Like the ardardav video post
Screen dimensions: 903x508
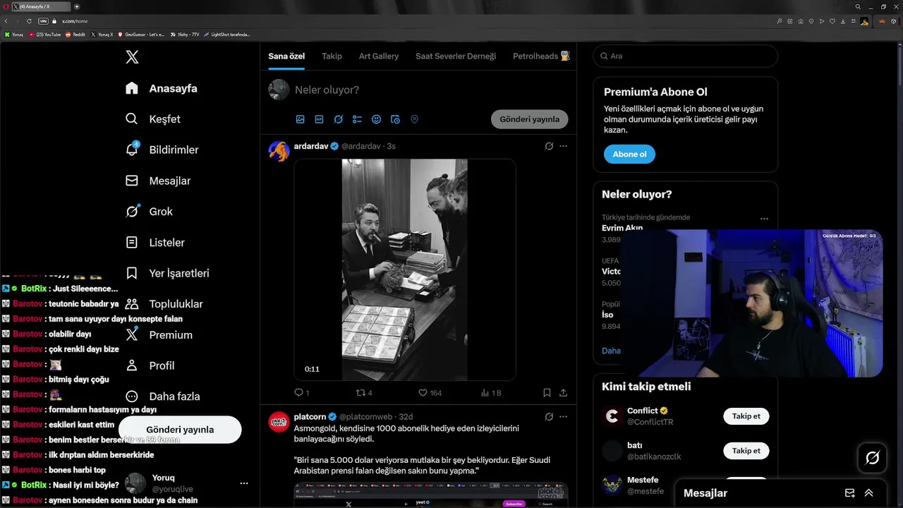430,392
